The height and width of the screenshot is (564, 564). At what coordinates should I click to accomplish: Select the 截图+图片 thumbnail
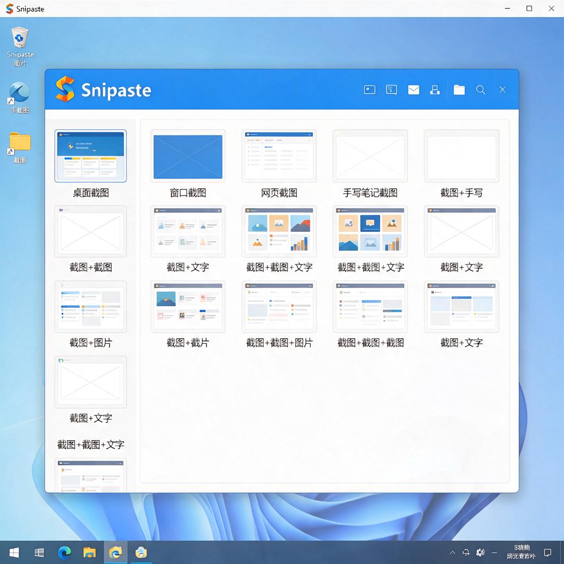[91, 307]
